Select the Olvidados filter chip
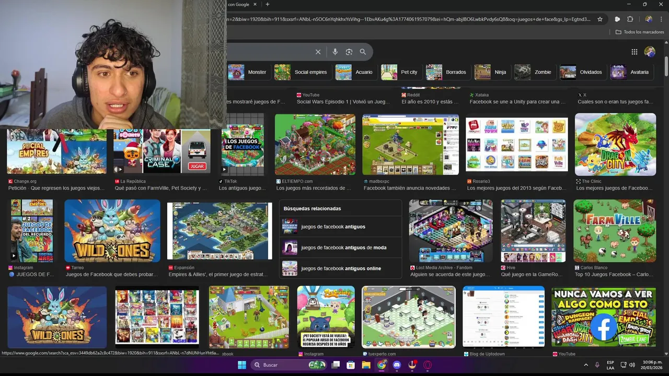Screen dimensions: 669x376 point(582,72)
